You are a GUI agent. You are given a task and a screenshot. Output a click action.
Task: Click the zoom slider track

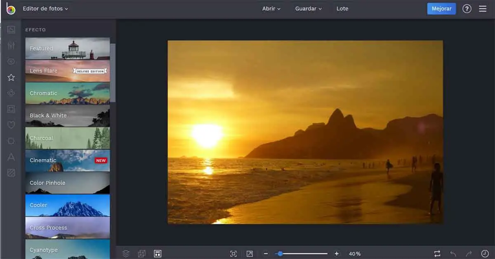(305, 254)
